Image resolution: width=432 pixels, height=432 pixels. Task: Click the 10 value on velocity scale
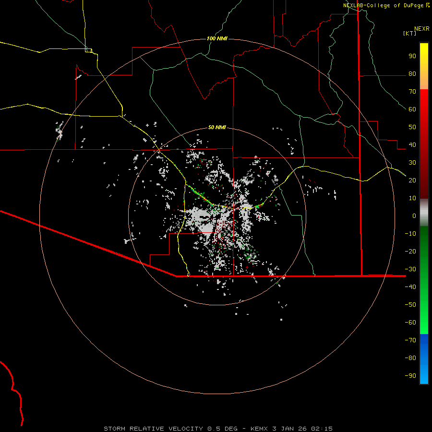[x=412, y=198]
